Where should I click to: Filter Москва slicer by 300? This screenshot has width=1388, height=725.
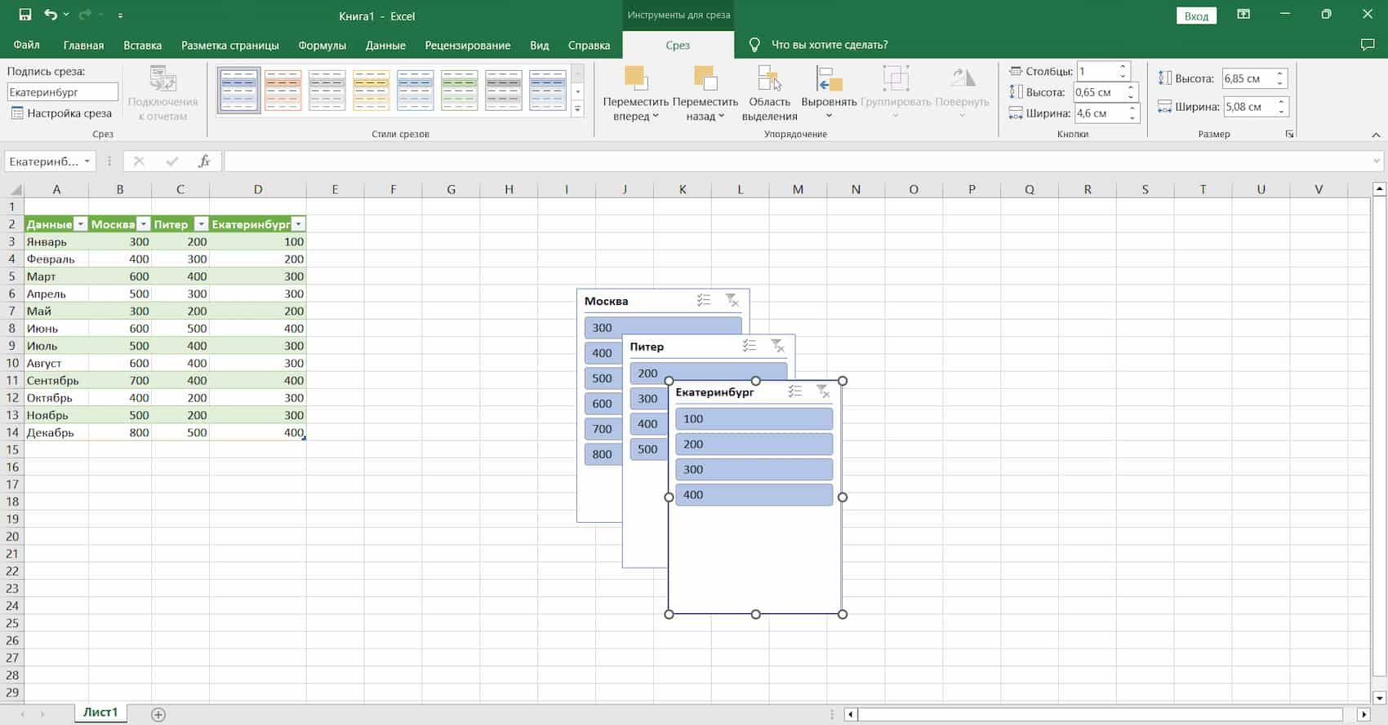(x=663, y=328)
